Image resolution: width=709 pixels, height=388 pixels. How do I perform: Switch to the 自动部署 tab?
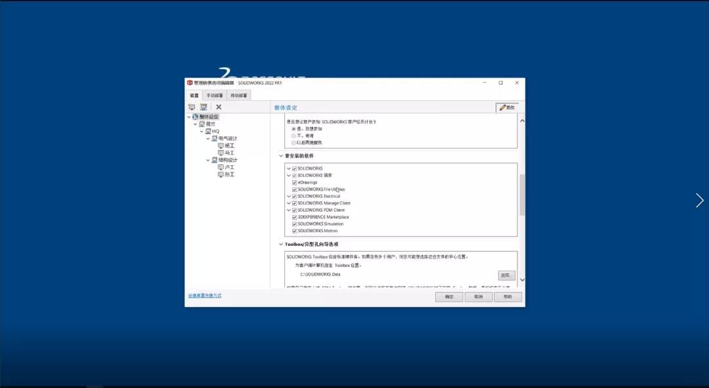tap(239, 95)
